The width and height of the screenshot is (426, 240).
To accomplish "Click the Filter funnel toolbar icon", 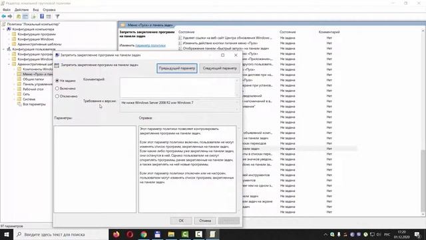I will tap(57, 17).
